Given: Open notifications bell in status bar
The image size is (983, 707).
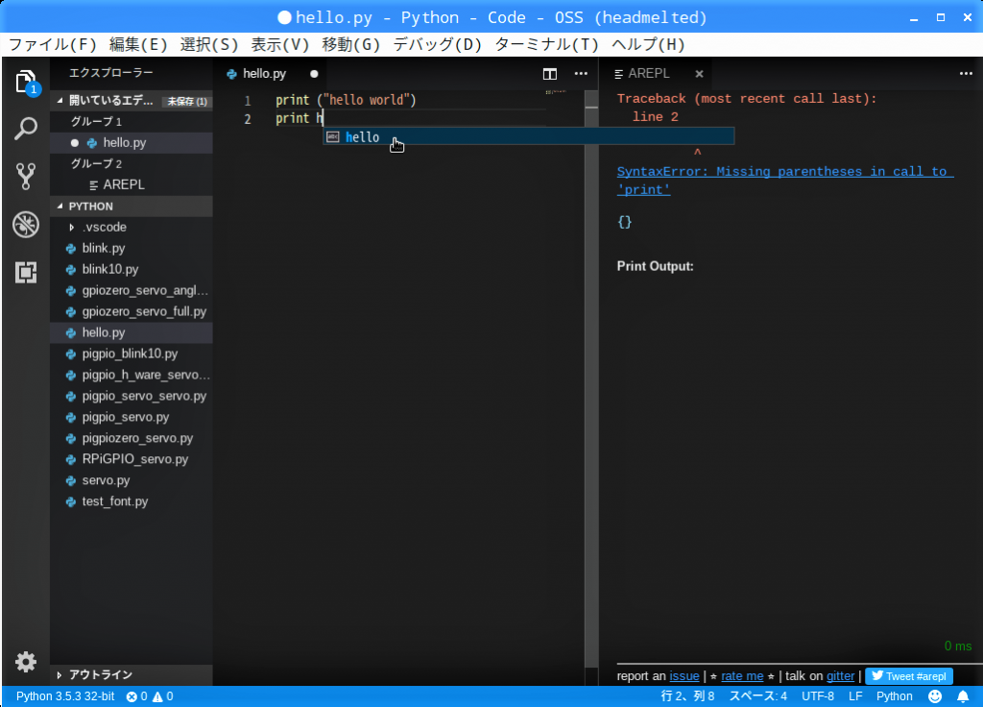Looking at the screenshot, I should pos(963,696).
